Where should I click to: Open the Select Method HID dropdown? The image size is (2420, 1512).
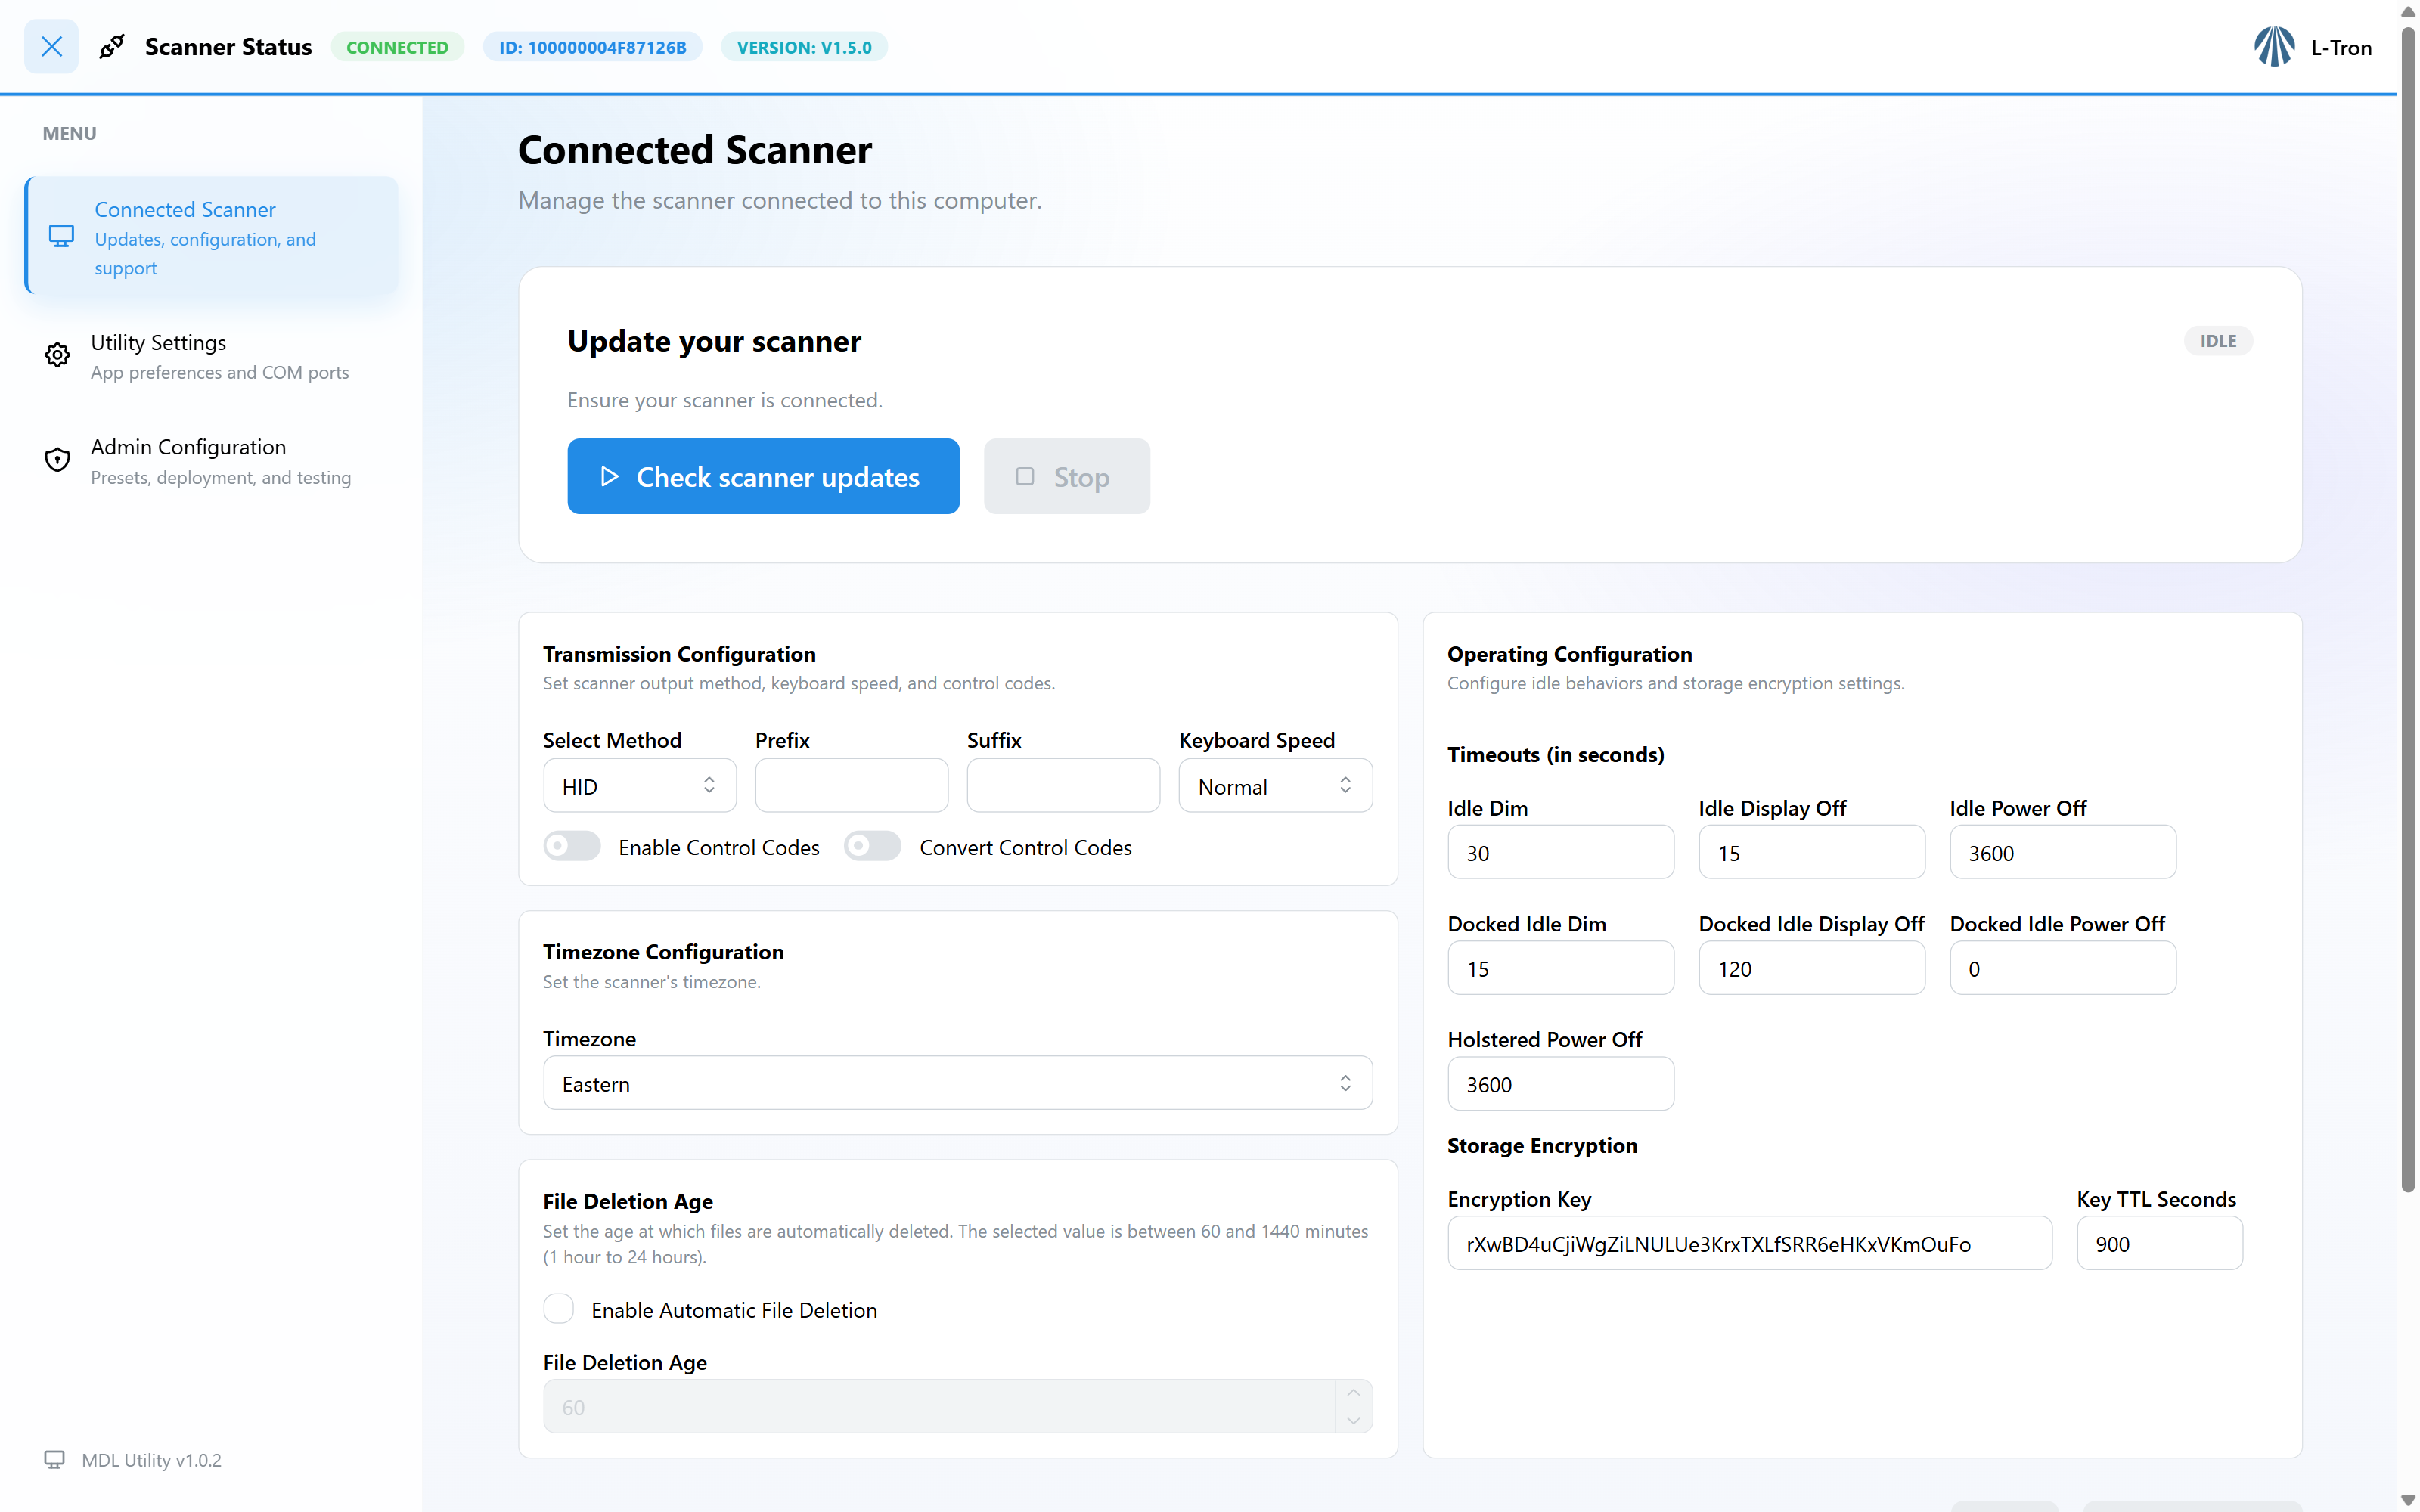click(x=640, y=786)
